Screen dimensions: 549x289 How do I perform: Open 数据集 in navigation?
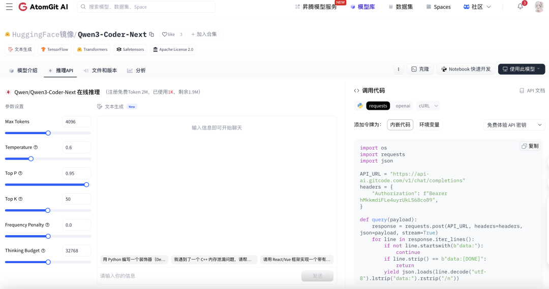401,7
